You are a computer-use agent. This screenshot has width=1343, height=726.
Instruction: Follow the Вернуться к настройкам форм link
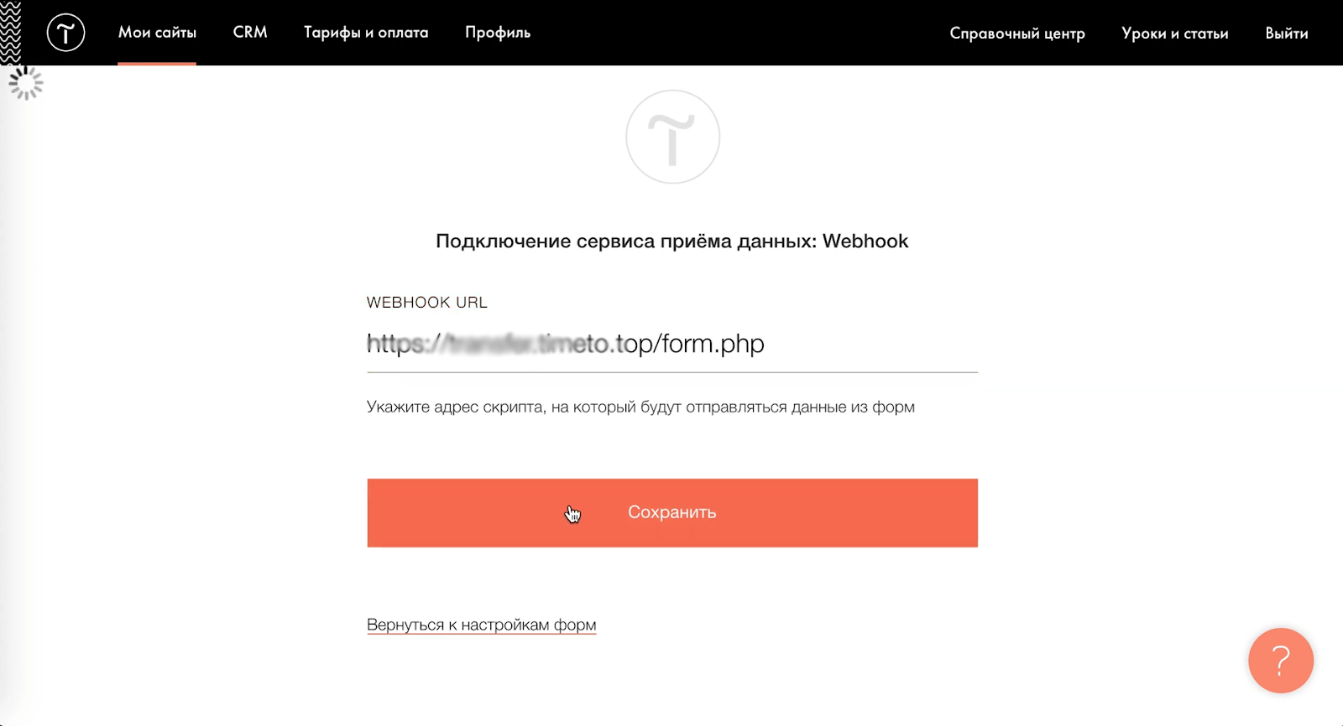(x=481, y=625)
